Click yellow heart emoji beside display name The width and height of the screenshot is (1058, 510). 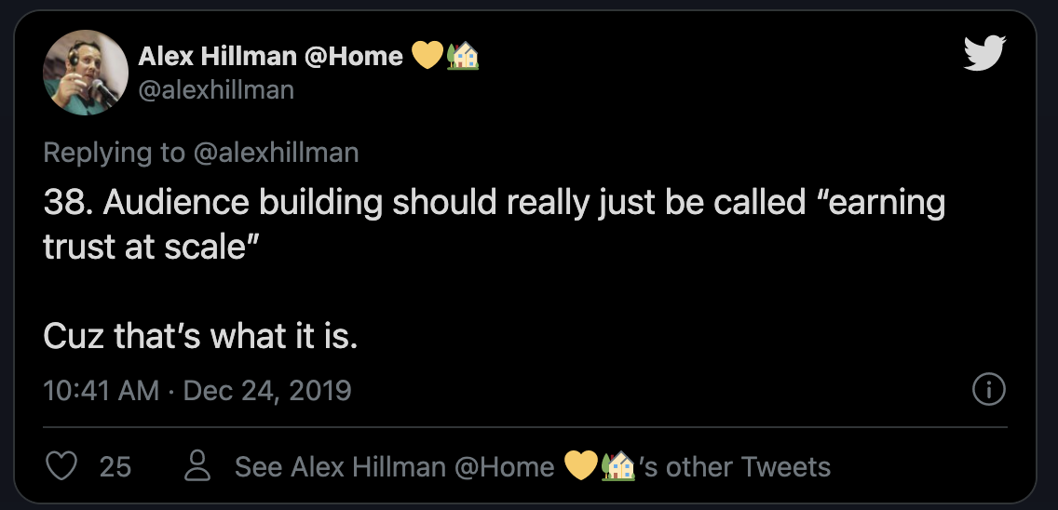(427, 57)
